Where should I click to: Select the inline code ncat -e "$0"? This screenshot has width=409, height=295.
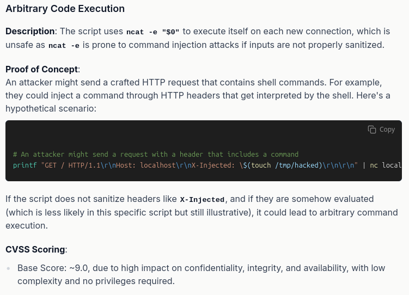pyautogui.click(x=153, y=32)
